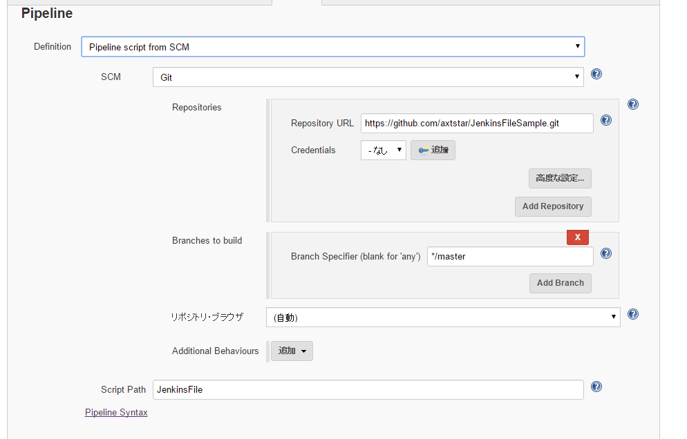Screen dimensions: 687x439
Task: Open help for リポジトリ・ブラウザ dropdown
Action: 633,314
